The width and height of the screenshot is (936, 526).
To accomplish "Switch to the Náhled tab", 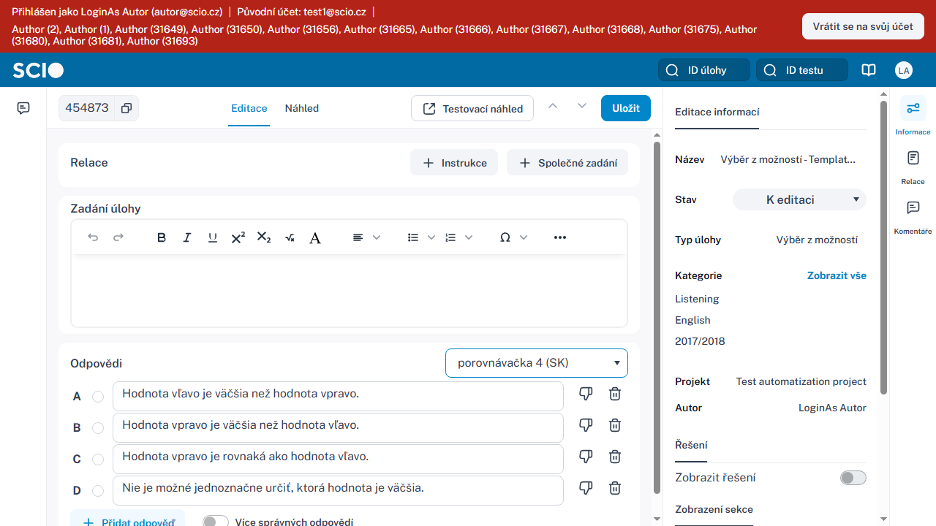I will [x=302, y=108].
